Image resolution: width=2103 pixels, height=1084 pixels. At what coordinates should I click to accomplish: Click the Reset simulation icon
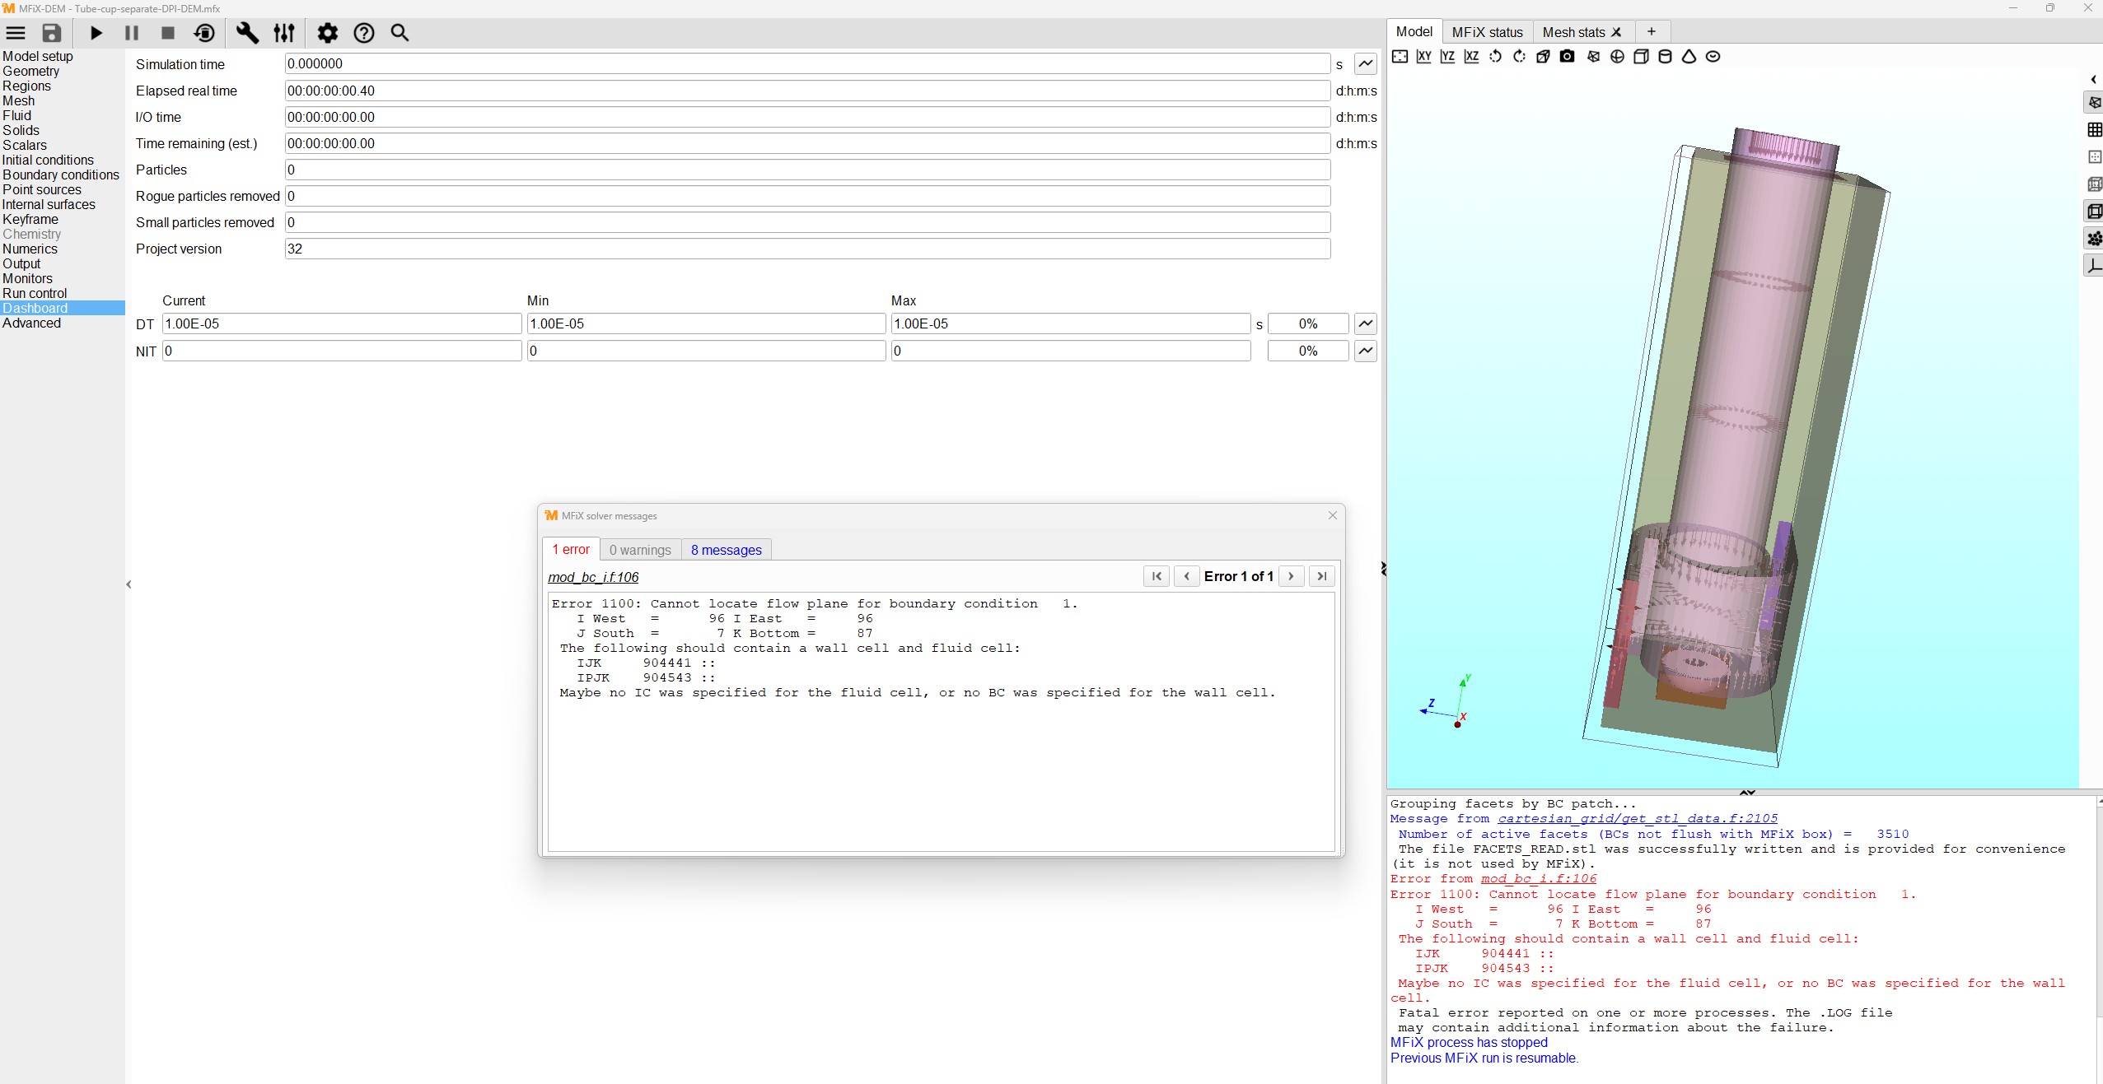coord(204,33)
